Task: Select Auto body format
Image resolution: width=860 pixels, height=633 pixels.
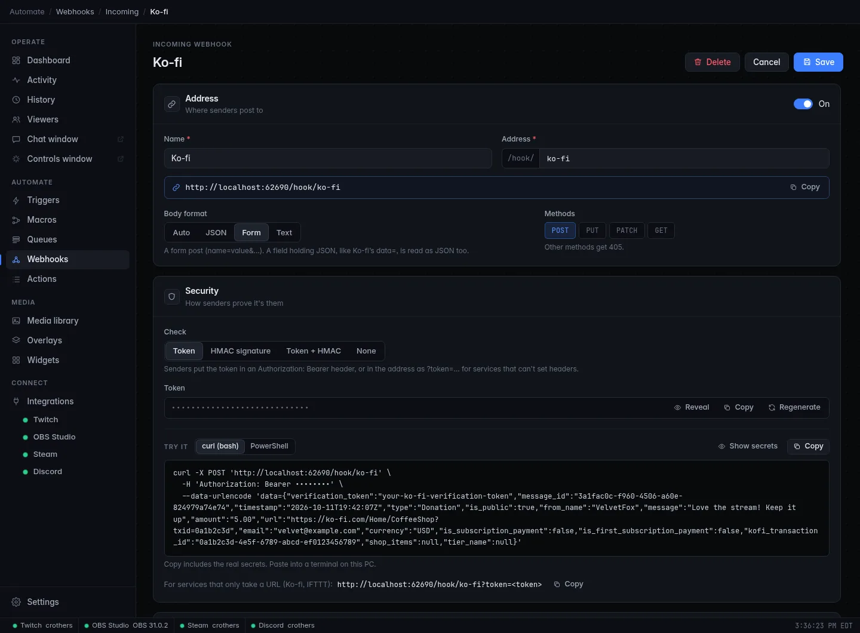Action: [182, 232]
